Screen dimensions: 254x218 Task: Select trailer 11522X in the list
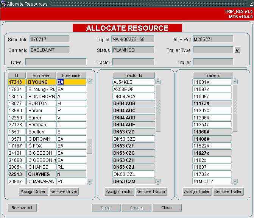tap(212, 146)
